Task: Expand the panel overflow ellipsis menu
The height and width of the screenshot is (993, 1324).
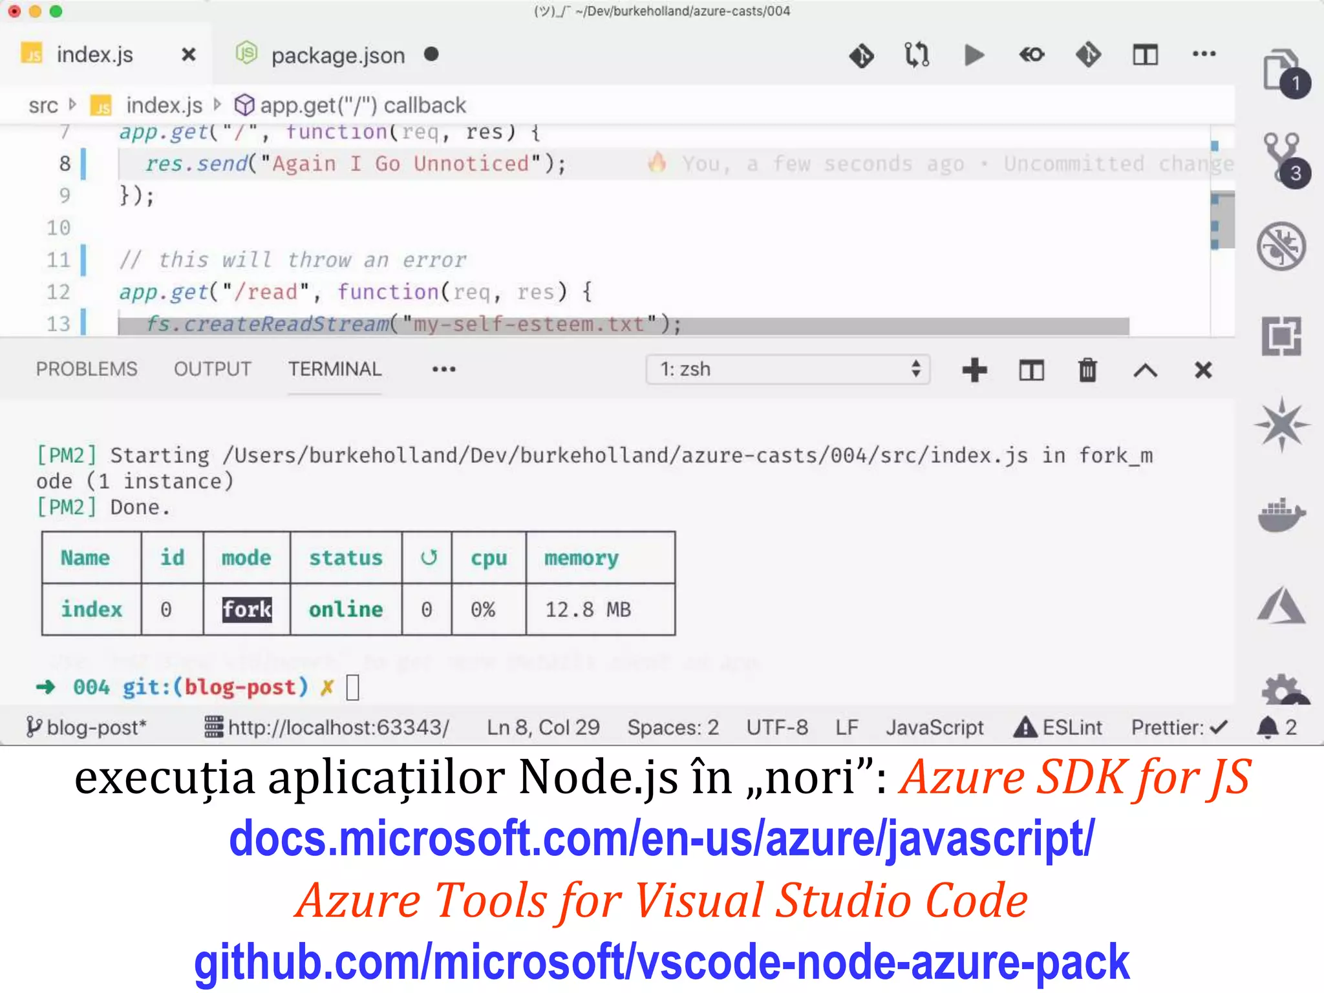Action: pos(443,369)
